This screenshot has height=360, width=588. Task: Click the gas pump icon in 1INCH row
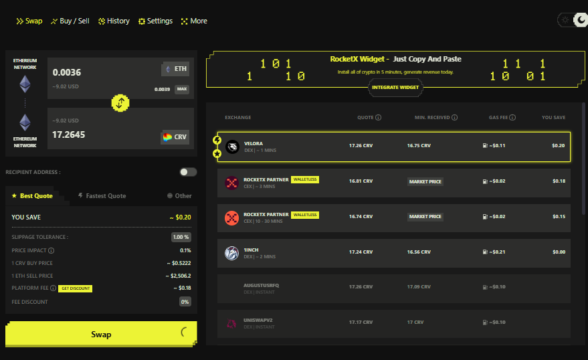(485, 252)
